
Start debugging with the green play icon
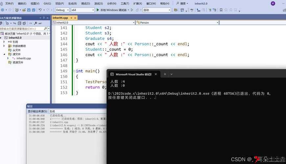[x=98, y=10]
